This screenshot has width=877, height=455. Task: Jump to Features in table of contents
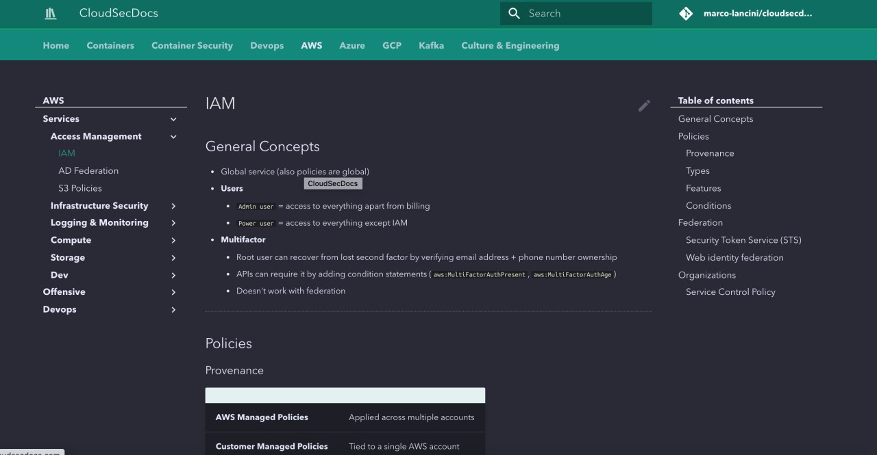[704, 188]
